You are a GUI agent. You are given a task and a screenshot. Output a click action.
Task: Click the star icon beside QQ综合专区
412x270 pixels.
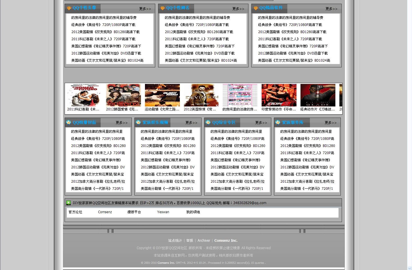point(208,122)
